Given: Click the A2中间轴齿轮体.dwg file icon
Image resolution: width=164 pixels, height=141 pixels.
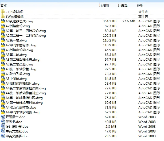Looking at the screenshot, I should click(3, 45).
